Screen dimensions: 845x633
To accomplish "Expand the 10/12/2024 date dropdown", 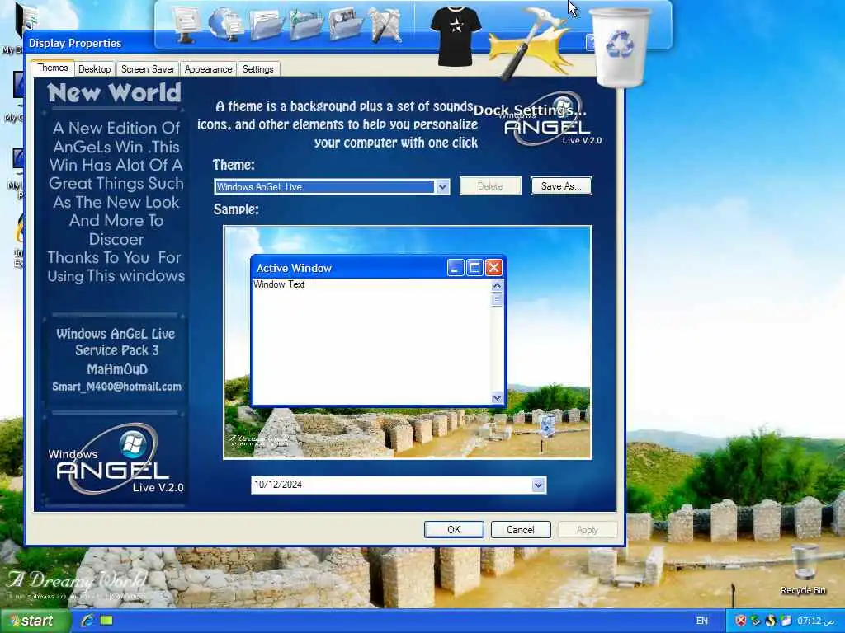I will point(538,485).
